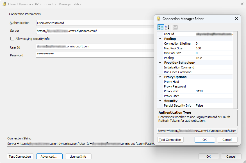The image size is (246, 163).
Task: Enable Allow saving security info checkbox
Action: 12,39
